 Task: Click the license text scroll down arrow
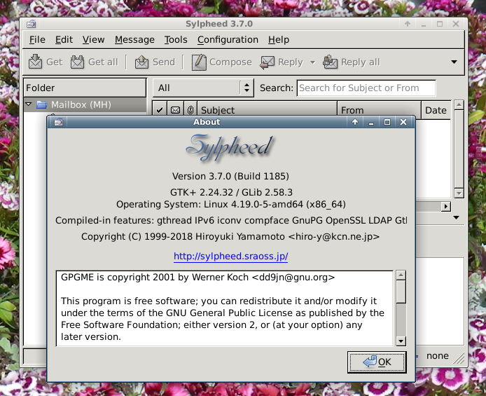pos(401,341)
